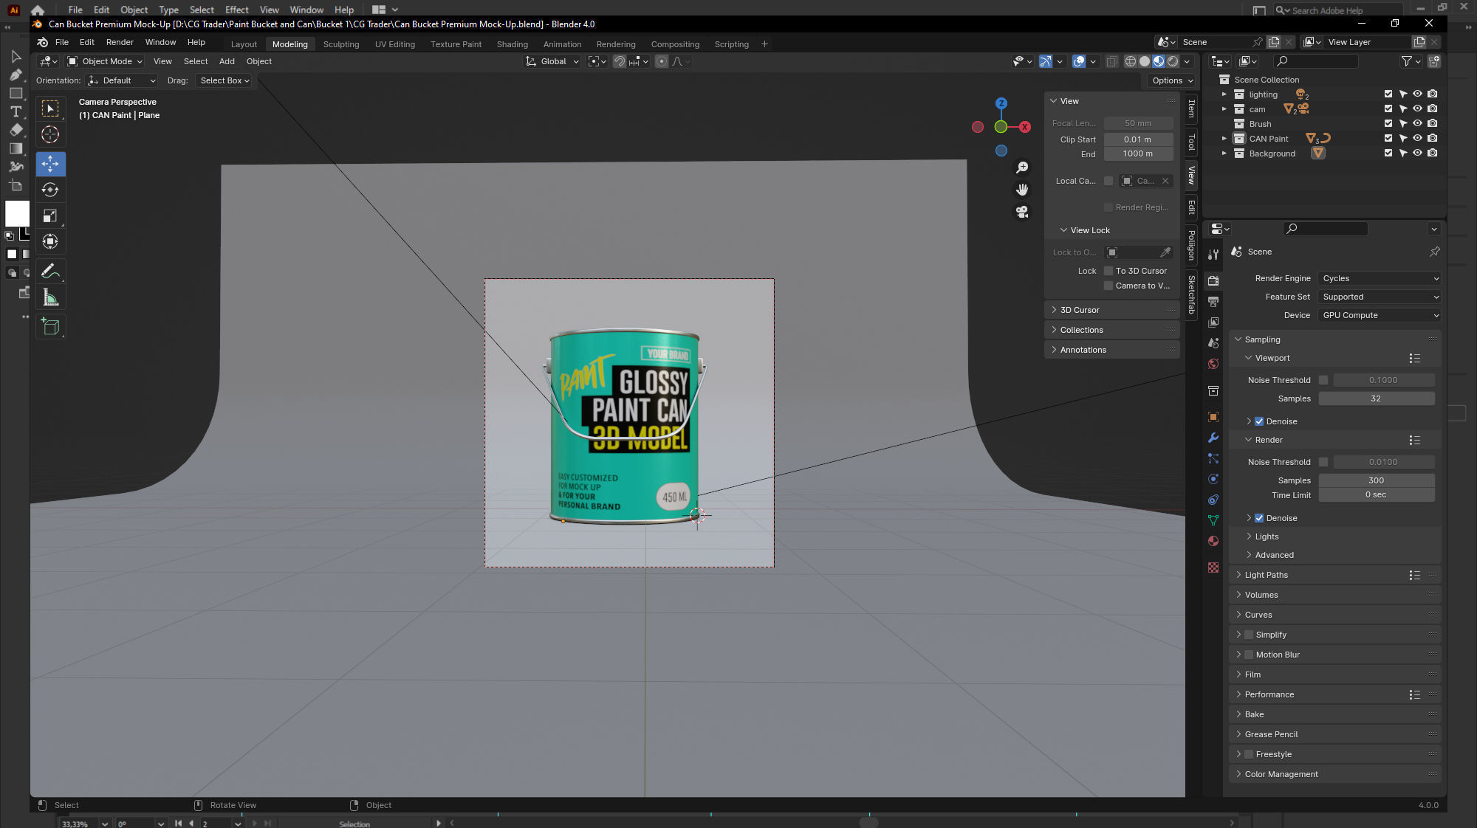Image resolution: width=1477 pixels, height=828 pixels.
Task: Activate the Transform tool
Action: coord(50,241)
